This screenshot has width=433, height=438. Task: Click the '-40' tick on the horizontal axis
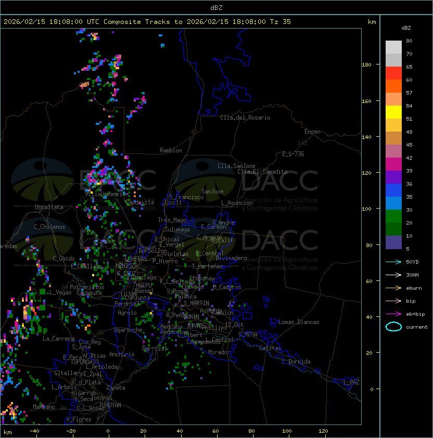click(x=34, y=431)
